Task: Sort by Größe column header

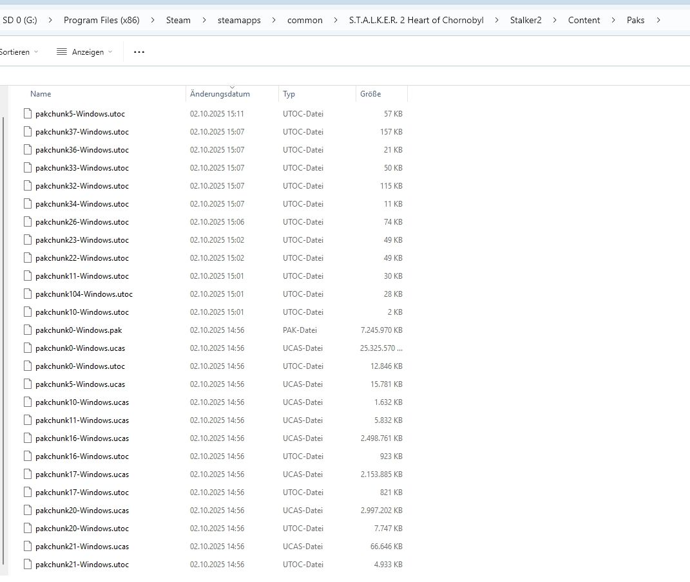Action: 370,93
